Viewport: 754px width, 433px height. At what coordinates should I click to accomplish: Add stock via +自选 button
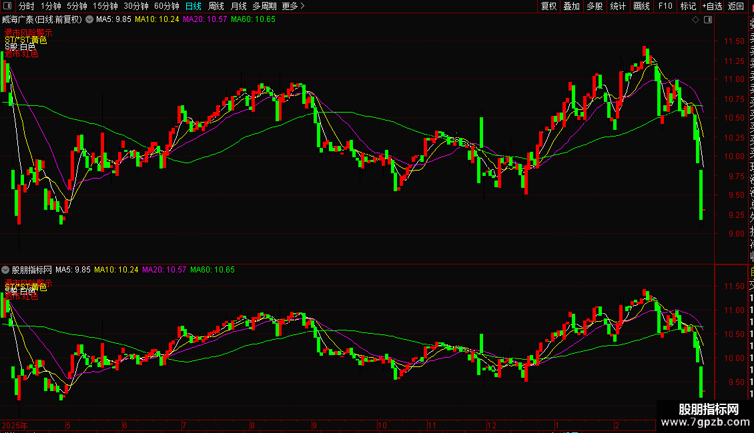(712, 6)
